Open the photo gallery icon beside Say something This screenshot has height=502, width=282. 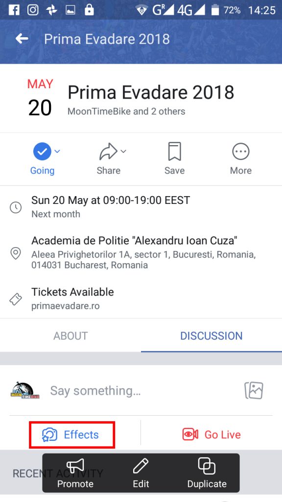[x=254, y=391]
